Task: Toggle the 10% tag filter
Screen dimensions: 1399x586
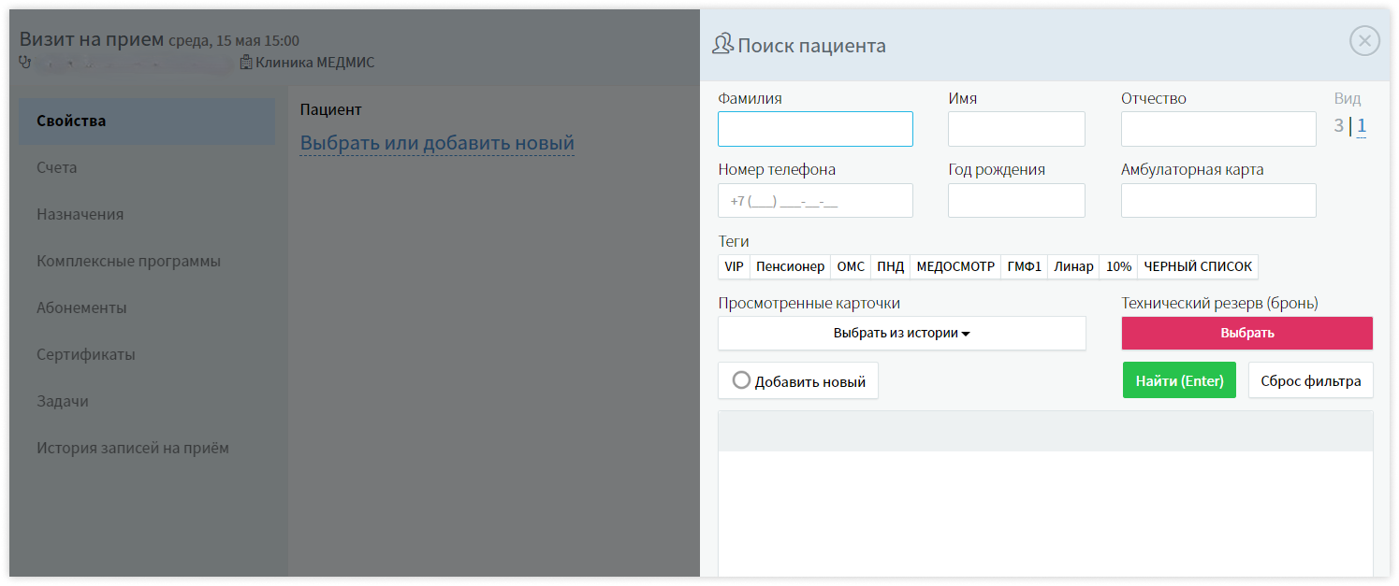Action: pos(1118,266)
